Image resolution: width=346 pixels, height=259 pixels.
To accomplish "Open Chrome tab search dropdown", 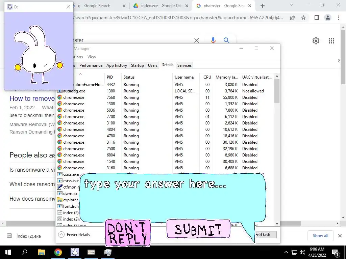I will tap(292, 5).
